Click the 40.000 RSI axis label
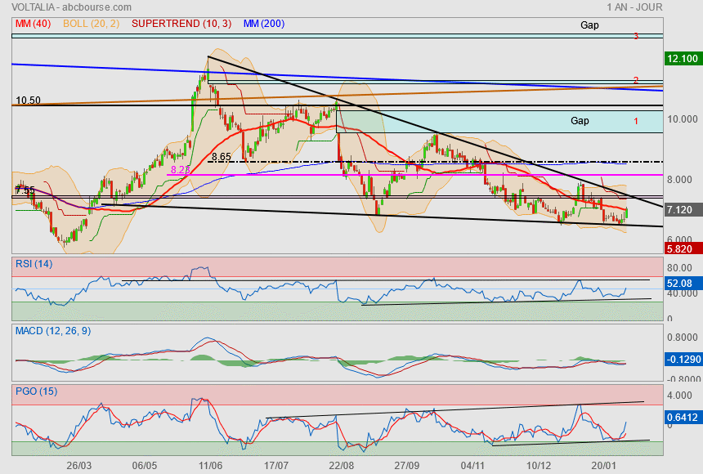Image resolution: width=703 pixels, height=474 pixels. pyautogui.click(x=683, y=293)
